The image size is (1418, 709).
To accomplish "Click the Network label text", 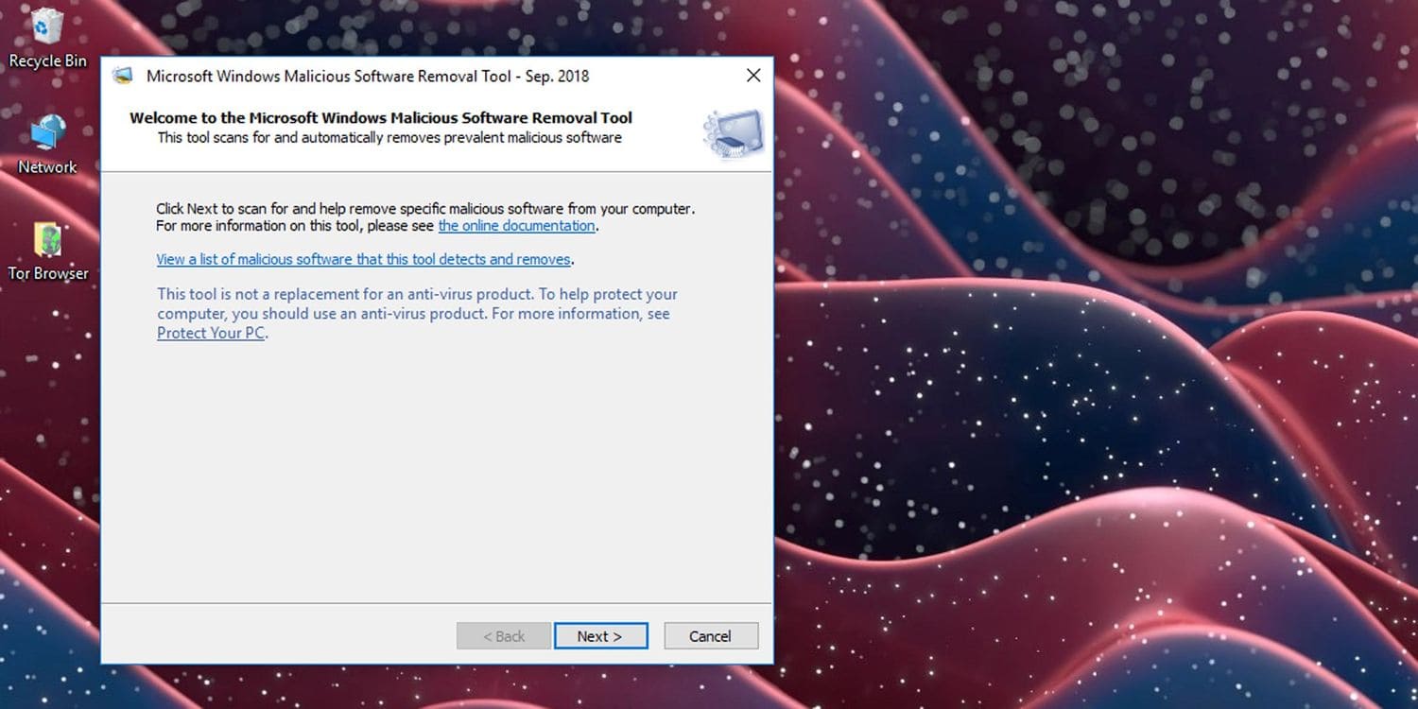I will (x=47, y=167).
